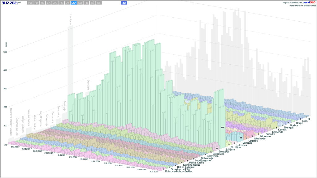Switch to the JV region tab
This screenshot has width=317, height=178.
coord(67,3)
